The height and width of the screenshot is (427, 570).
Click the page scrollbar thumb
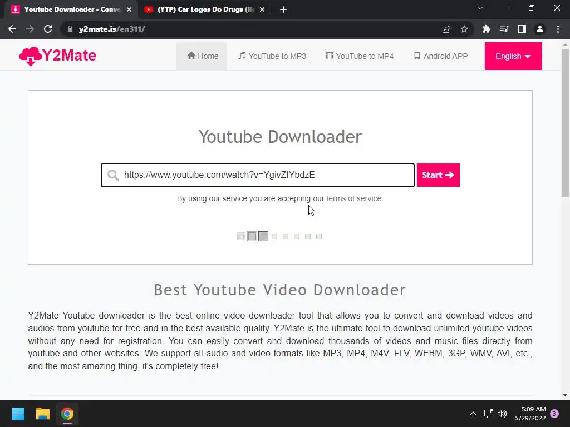pos(565,123)
